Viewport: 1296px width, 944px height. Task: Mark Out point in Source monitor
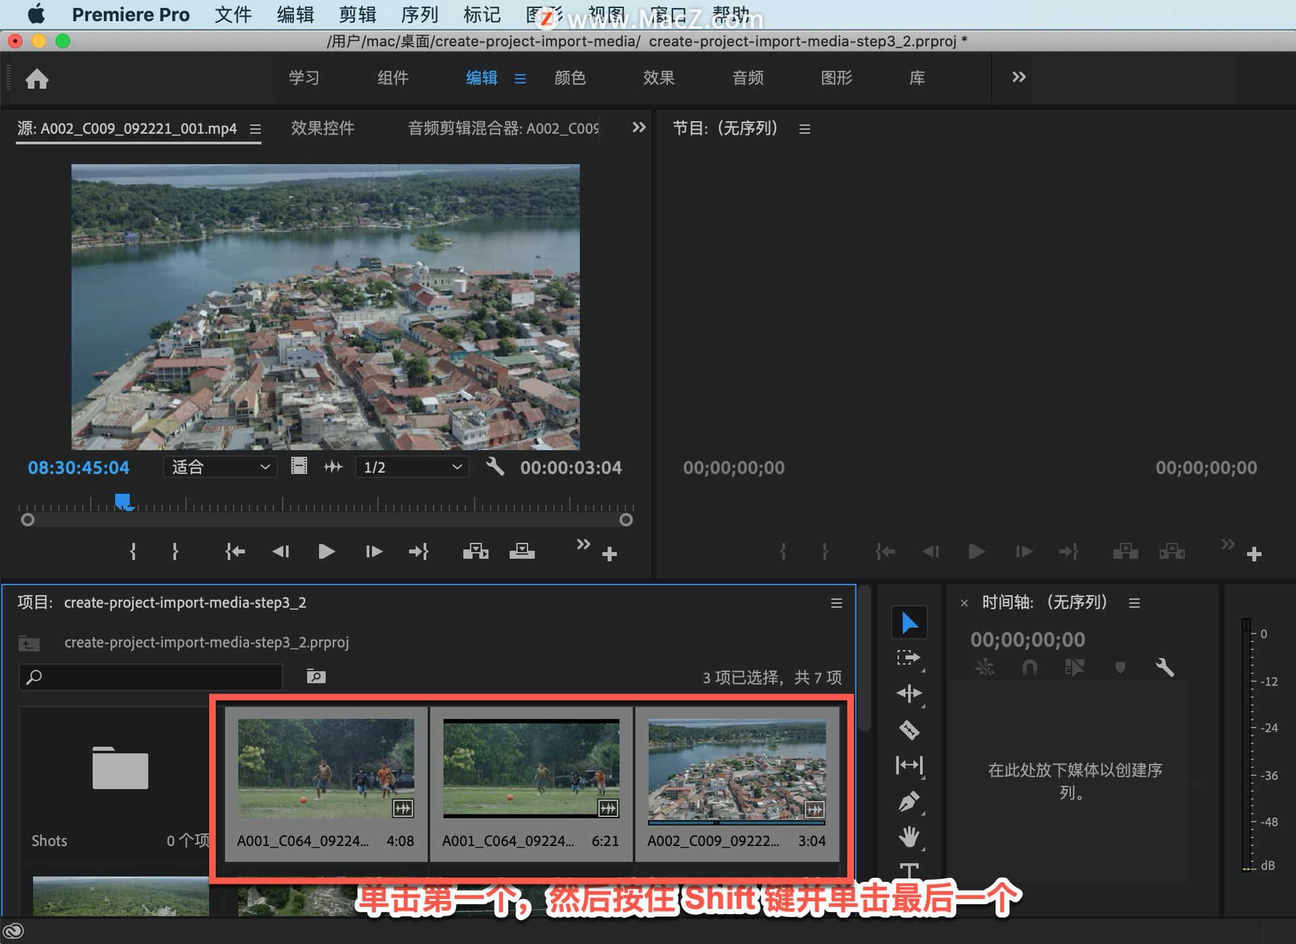(175, 552)
